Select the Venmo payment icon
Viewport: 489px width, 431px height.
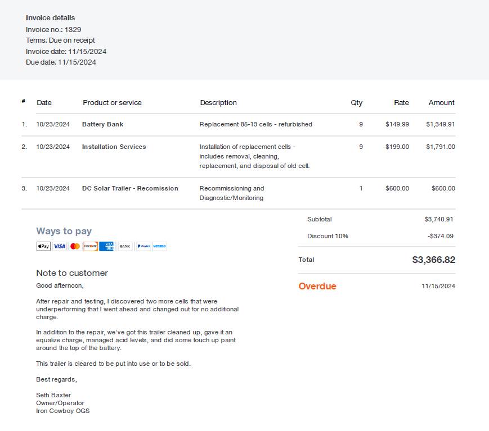160,246
